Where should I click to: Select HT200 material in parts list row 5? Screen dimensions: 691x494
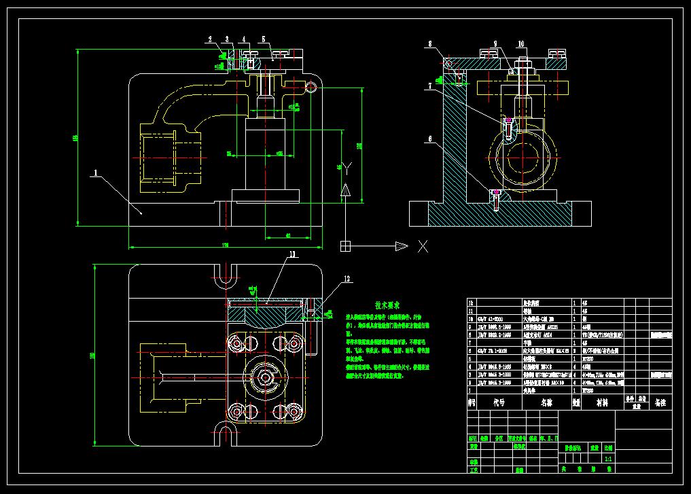(x=588, y=359)
